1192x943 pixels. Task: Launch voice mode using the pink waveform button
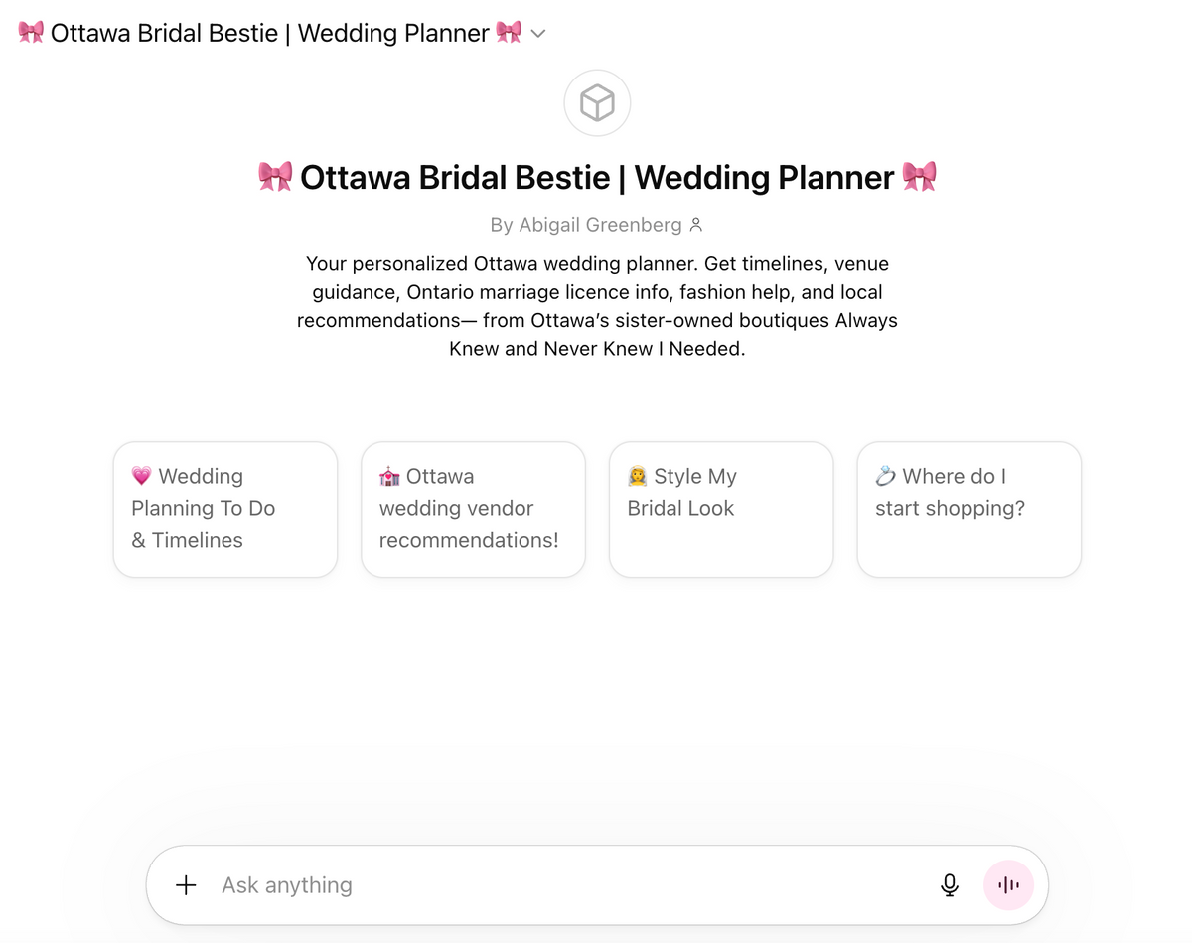click(x=1008, y=885)
